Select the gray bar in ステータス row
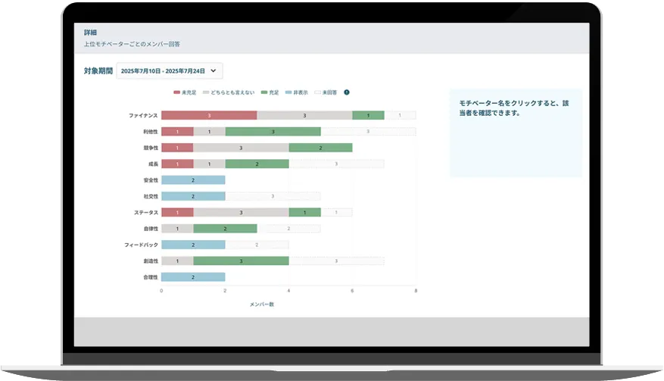The image size is (664, 381). point(241,212)
